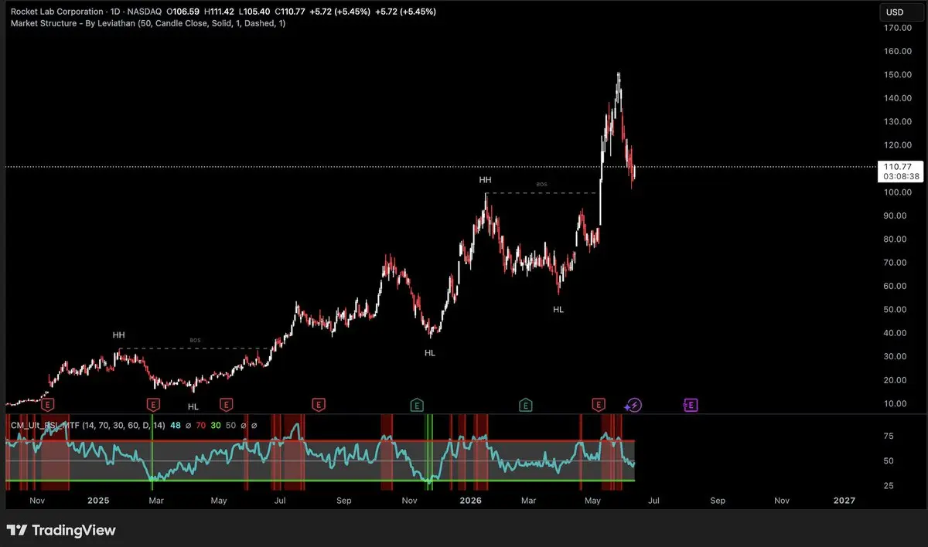This screenshot has height=547, width=928.
Task: Click the BOS label on the upper dashed line
Action: [542, 185]
